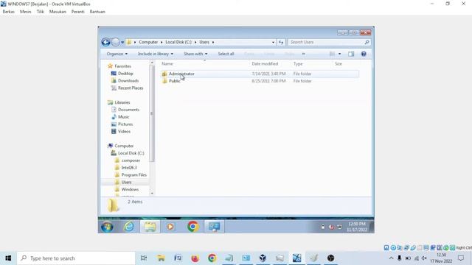Open Windows Media Player on Windows 7 taskbar

pyautogui.click(x=170, y=227)
